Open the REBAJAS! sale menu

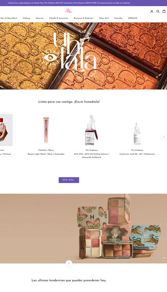[x=133, y=18]
